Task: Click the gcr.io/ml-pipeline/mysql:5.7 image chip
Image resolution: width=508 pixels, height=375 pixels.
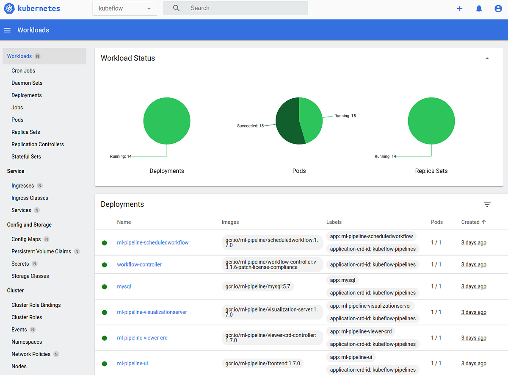Action: 258,287
